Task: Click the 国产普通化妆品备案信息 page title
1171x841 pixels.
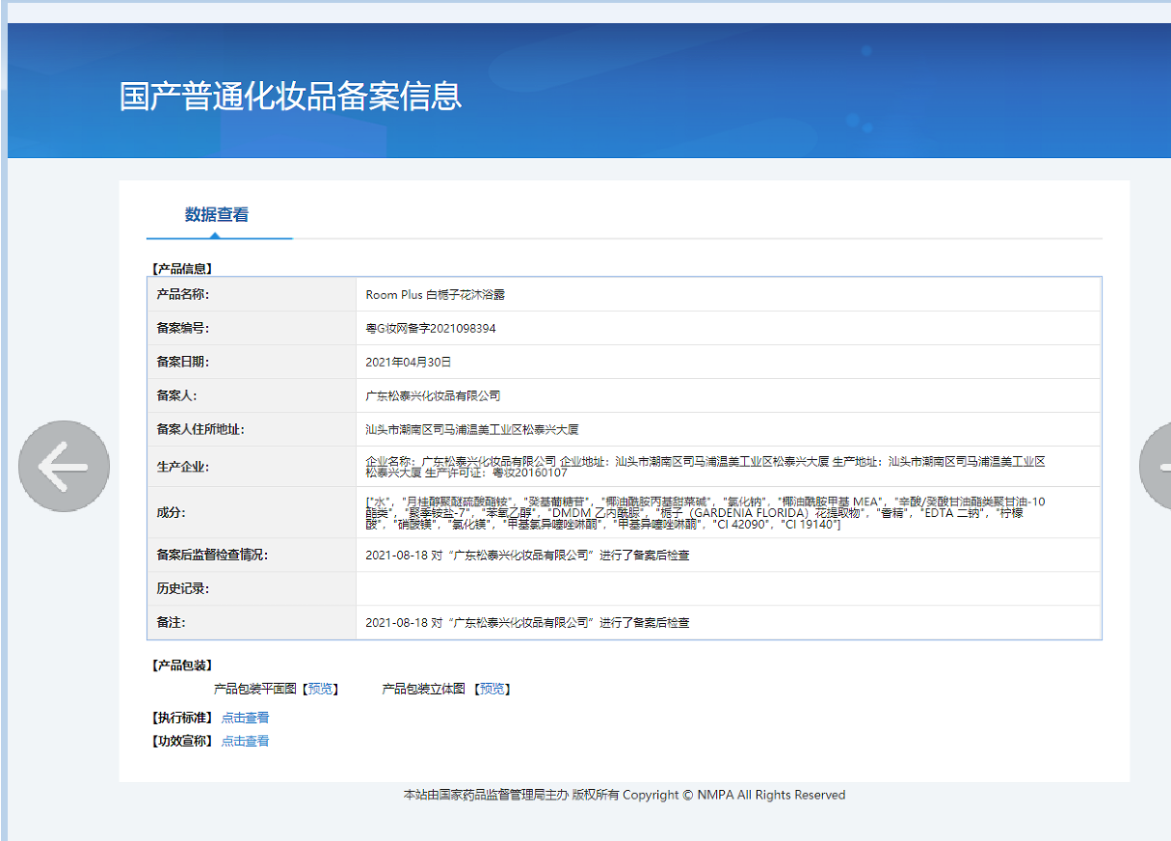Action: coord(290,96)
